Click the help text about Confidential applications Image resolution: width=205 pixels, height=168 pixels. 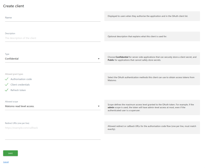tap(152, 58)
